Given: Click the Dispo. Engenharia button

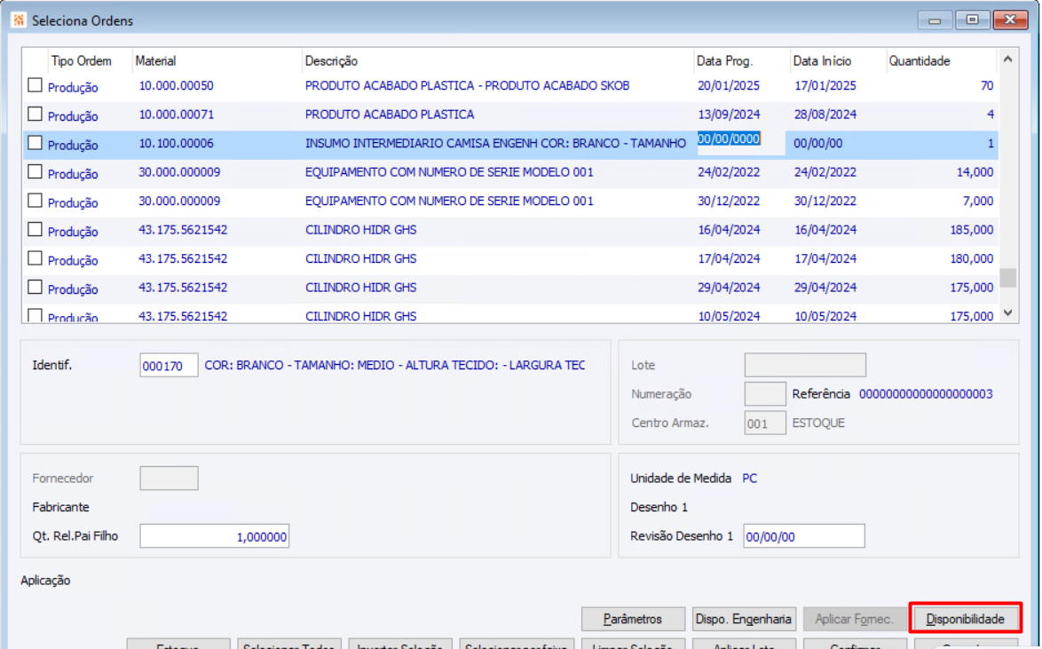Looking at the screenshot, I should coord(744,619).
